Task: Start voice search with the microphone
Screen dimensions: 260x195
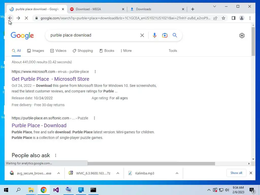Action: 154,35
